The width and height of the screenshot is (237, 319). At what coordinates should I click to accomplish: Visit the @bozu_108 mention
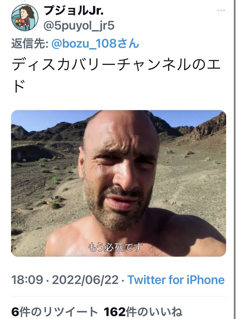click(x=86, y=44)
